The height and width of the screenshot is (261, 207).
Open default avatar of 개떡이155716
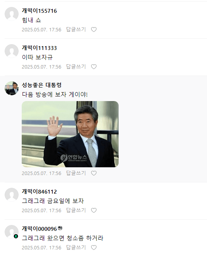tap(12, 14)
